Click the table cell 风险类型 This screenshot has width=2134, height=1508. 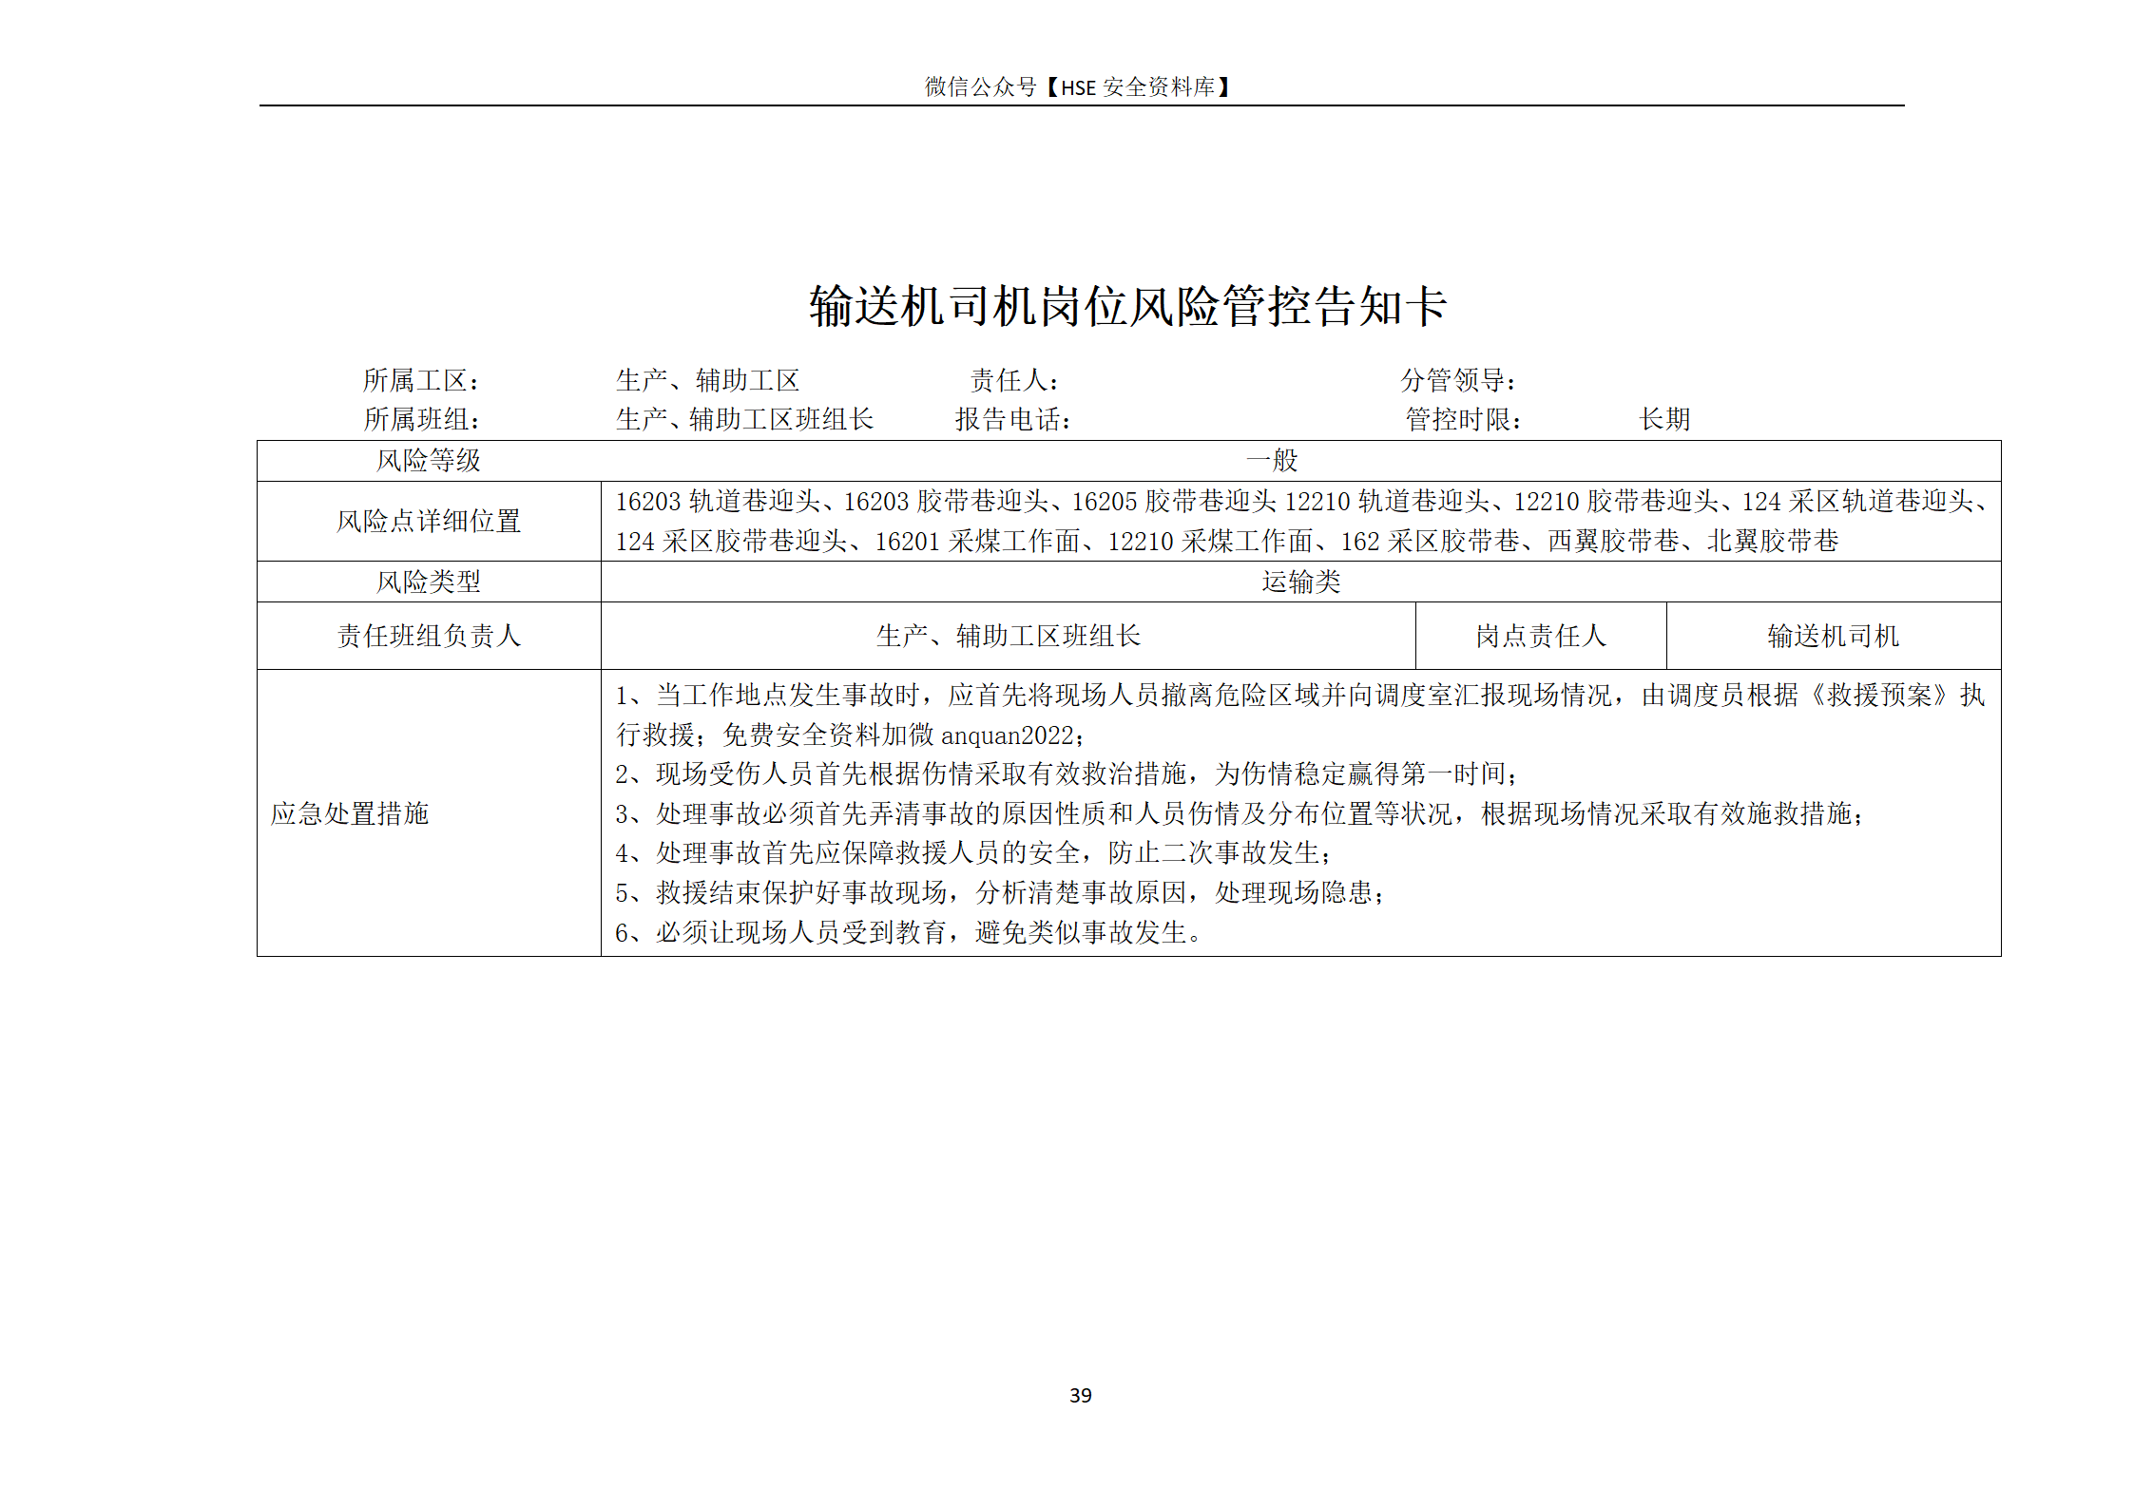(x=429, y=582)
